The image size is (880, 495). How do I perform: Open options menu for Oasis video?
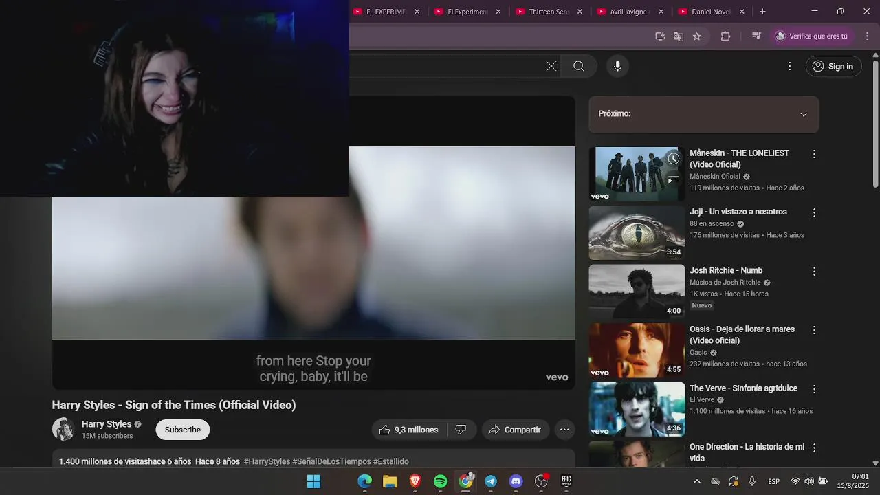(814, 330)
